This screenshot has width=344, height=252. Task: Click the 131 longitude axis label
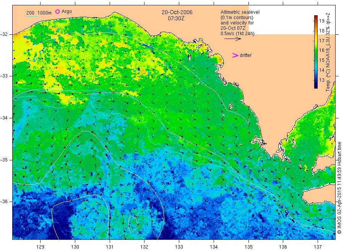click(x=110, y=247)
